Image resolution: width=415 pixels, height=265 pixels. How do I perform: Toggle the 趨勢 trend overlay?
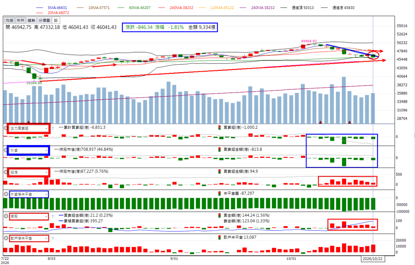[x=31, y=20]
